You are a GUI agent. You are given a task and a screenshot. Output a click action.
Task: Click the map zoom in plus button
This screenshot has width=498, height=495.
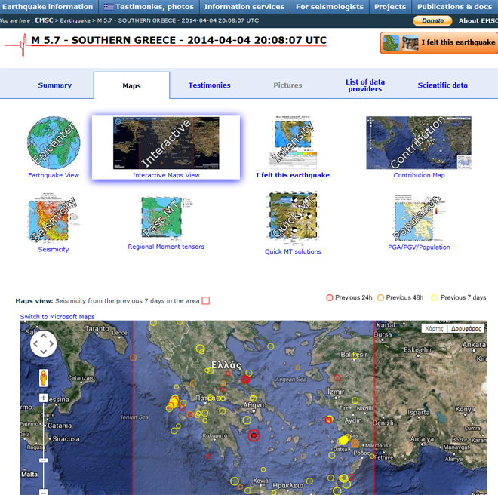[x=44, y=398]
